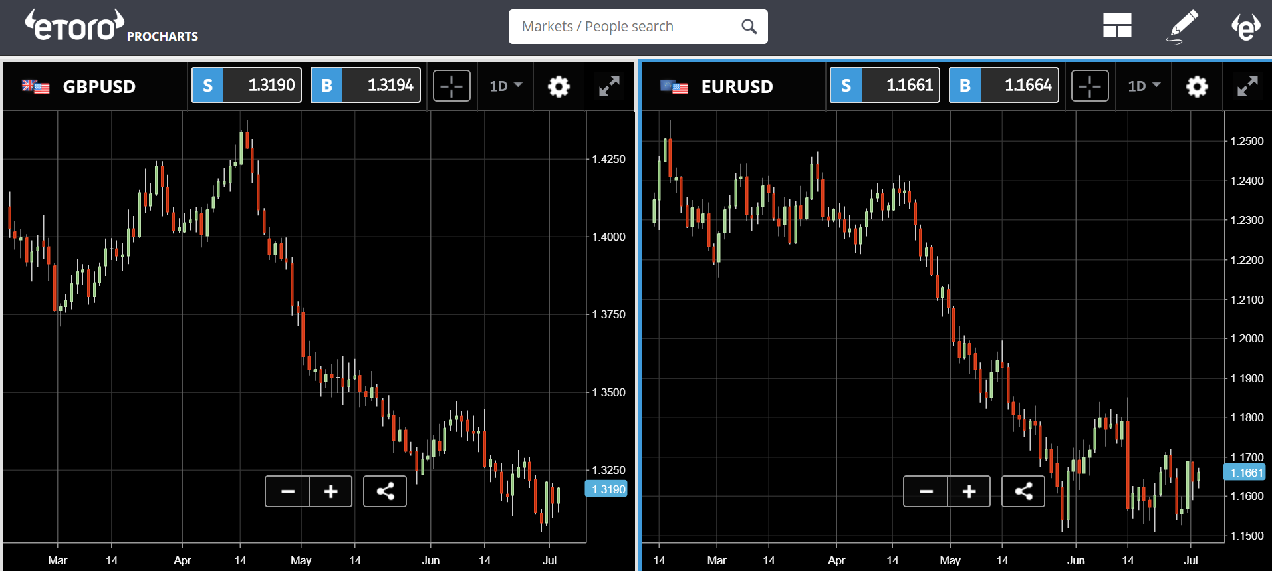Image resolution: width=1272 pixels, height=571 pixels.
Task: Open the chart layout grid icon
Action: (x=1117, y=26)
